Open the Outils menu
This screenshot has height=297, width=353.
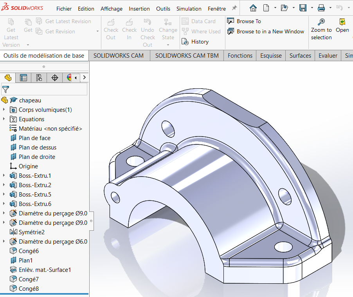163,9
